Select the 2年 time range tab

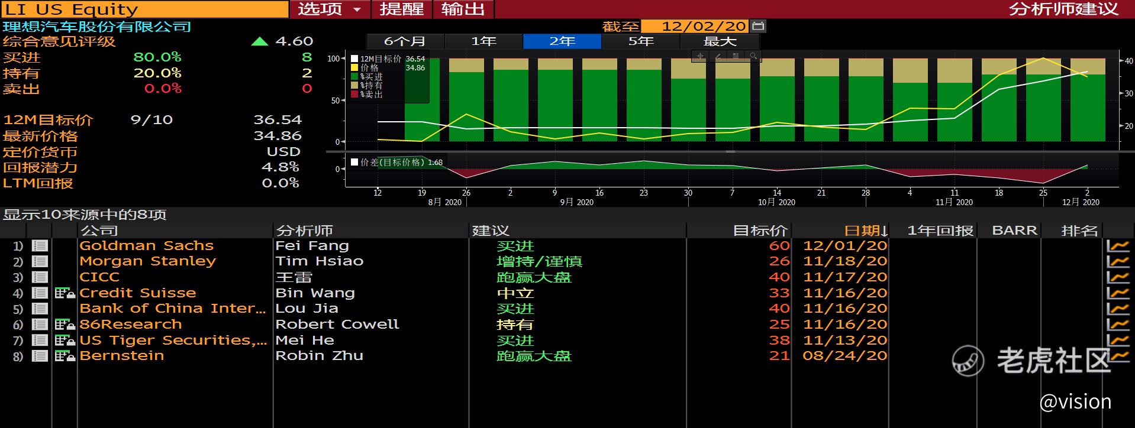tap(562, 41)
